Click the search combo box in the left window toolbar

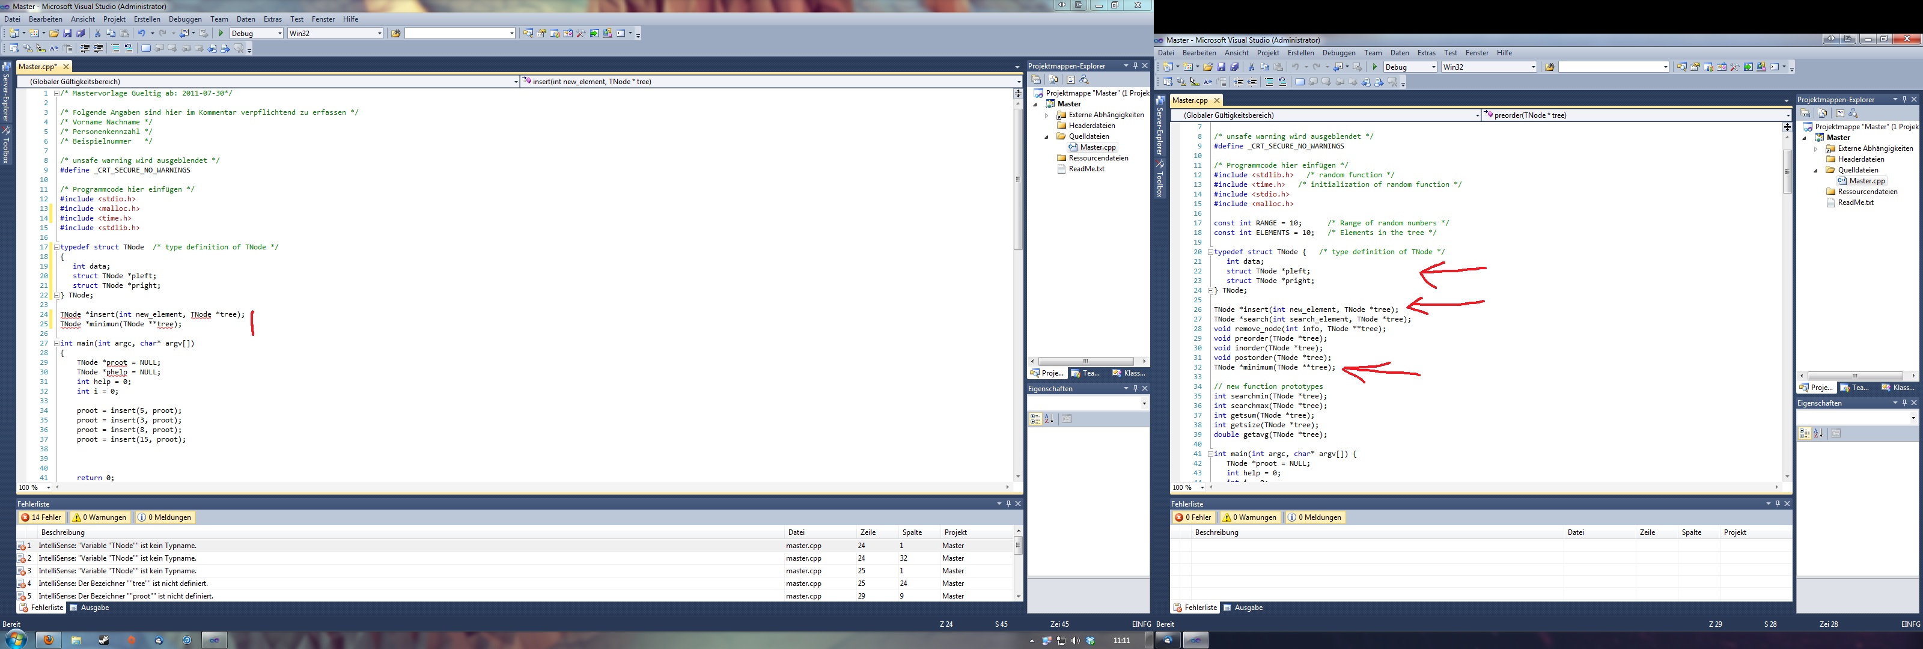pos(460,33)
